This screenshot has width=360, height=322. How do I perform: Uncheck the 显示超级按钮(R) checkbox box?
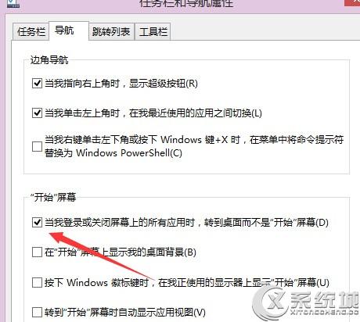(37, 84)
